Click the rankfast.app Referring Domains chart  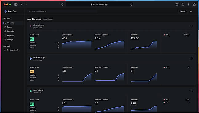109,77
